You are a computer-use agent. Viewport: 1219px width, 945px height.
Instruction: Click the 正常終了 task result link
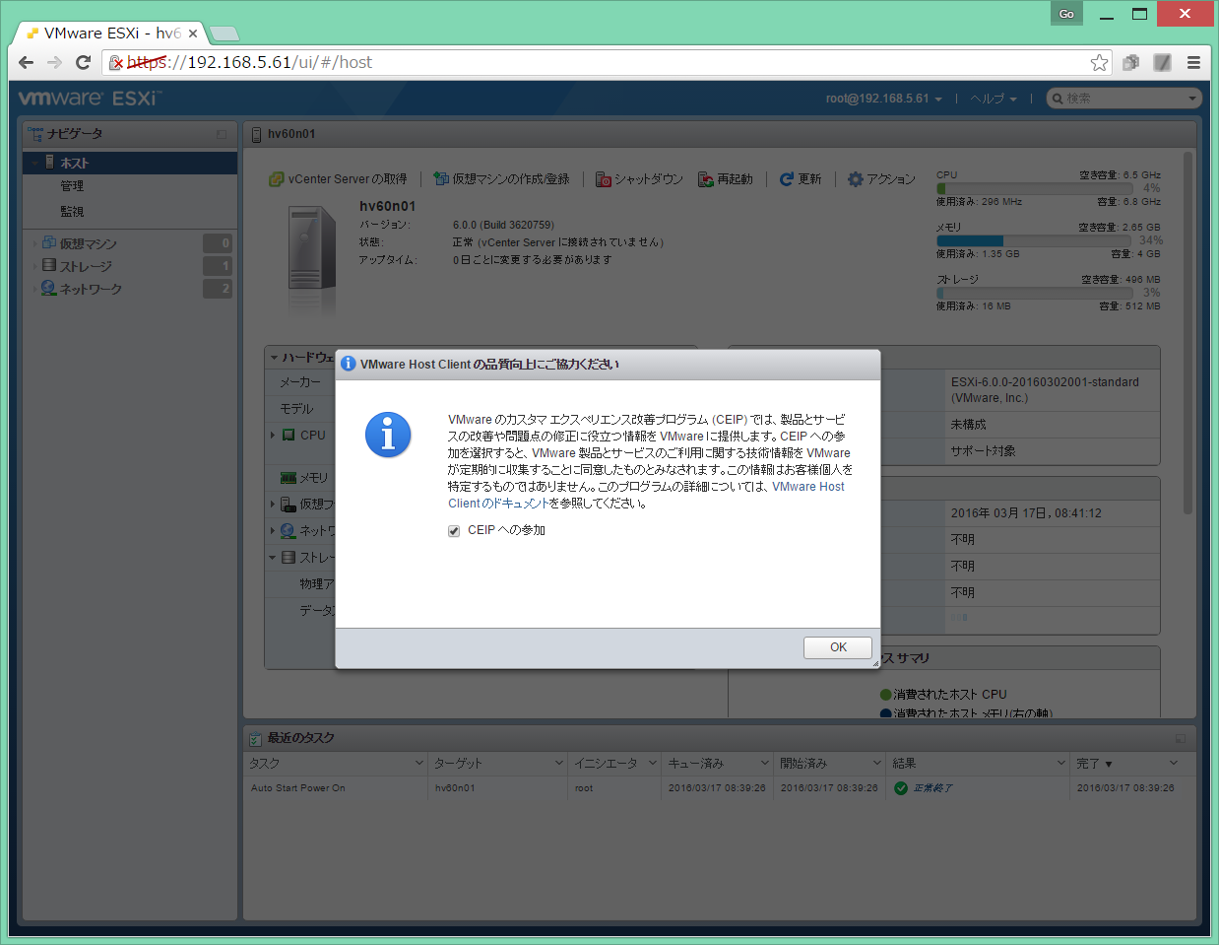pyautogui.click(x=931, y=788)
